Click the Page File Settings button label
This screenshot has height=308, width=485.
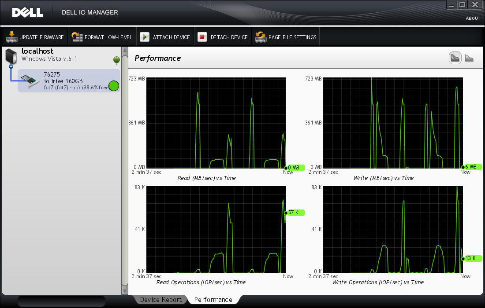pyautogui.click(x=292, y=37)
